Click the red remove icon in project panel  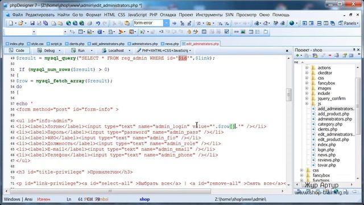pyautogui.click(x=330, y=55)
